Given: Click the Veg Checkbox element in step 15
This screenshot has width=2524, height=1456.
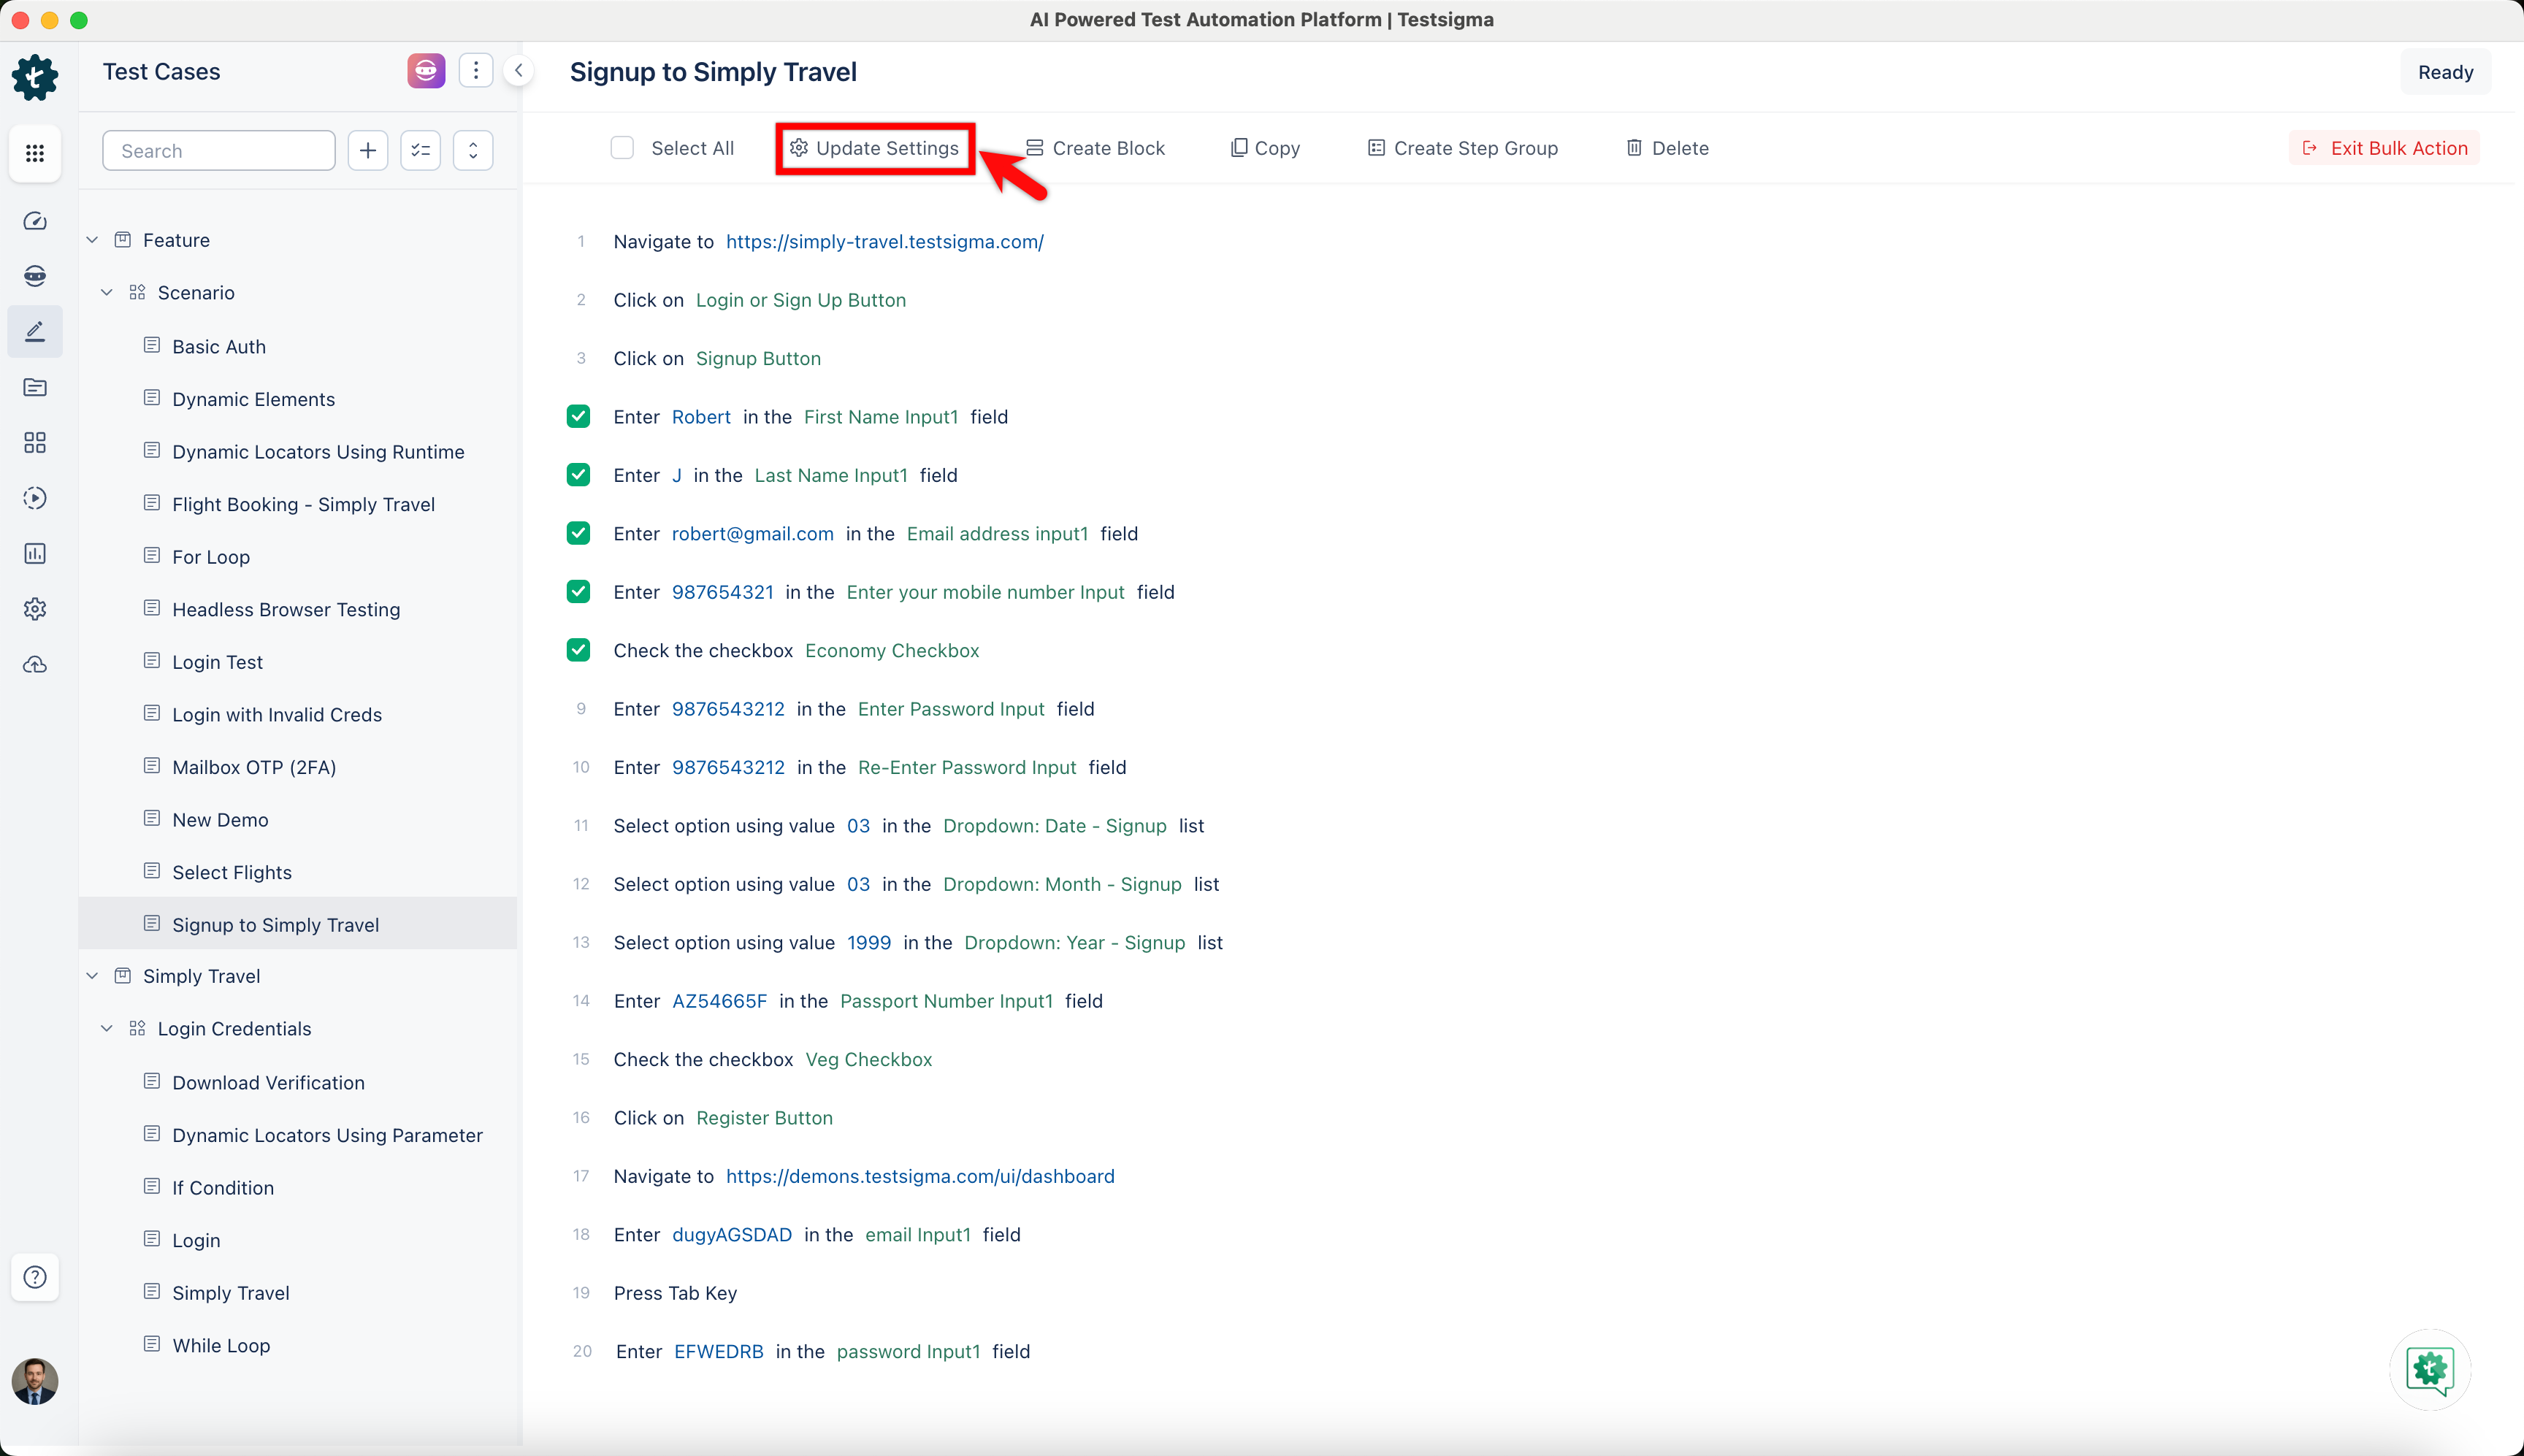Looking at the screenshot, I should (x=868, y=1060).
